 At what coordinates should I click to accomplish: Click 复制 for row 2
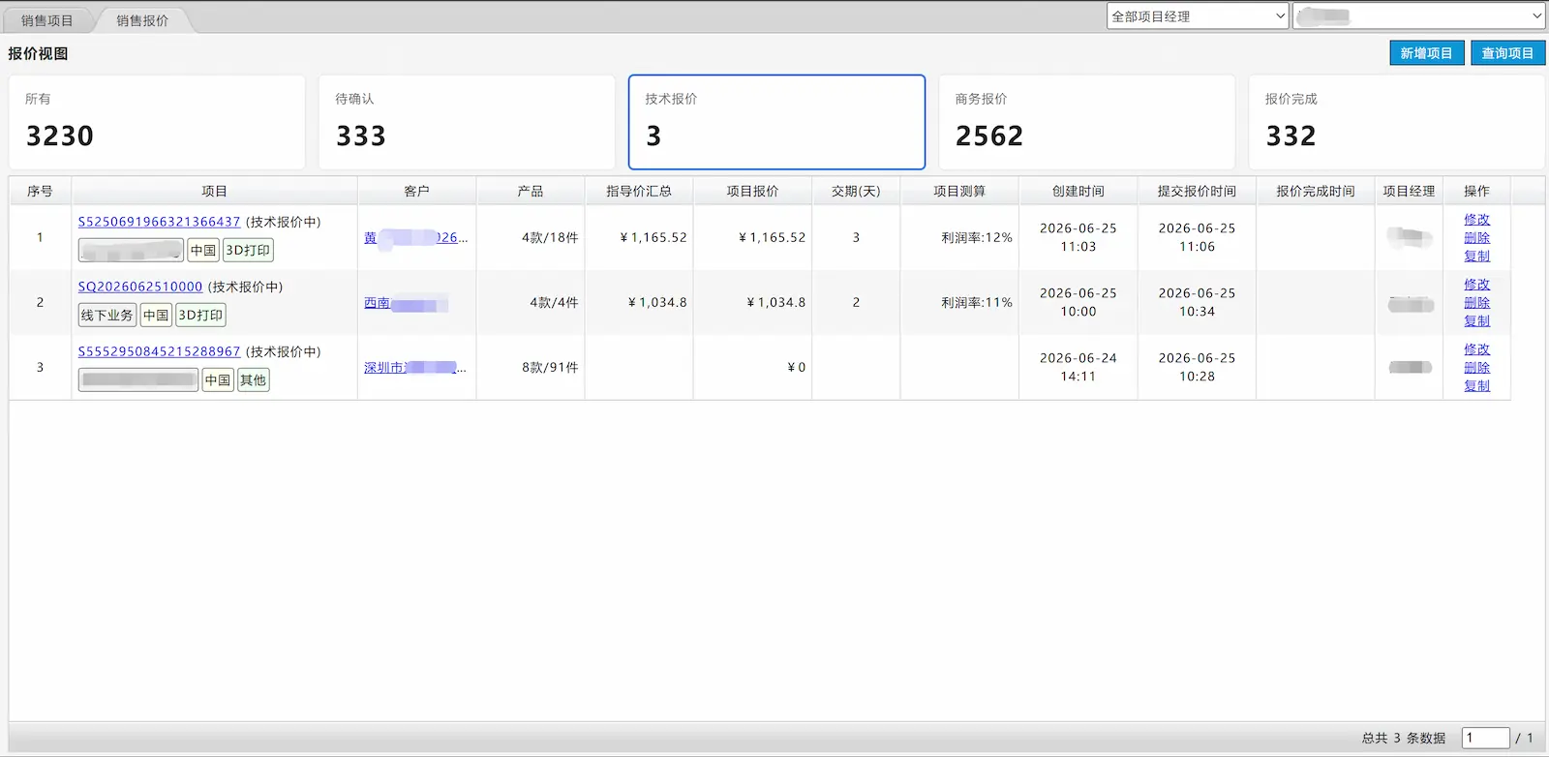click(x=1476, y=321)
